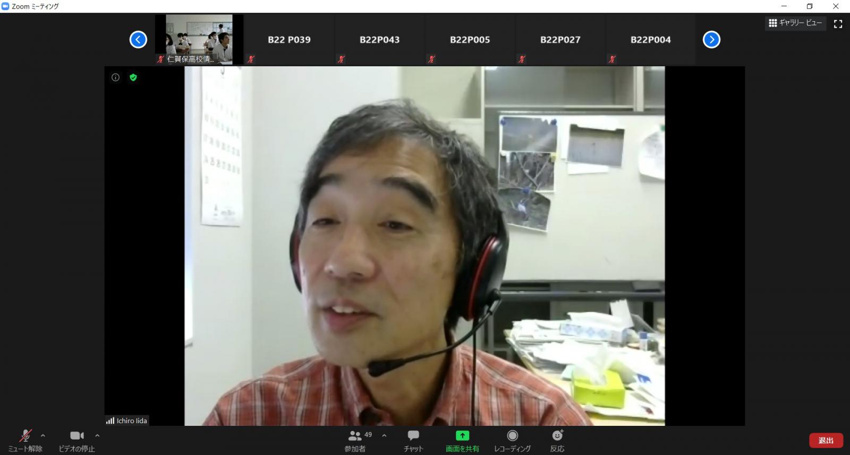
Task: Stop video with ビデオの停止 button
Action: tap(76, 440)
